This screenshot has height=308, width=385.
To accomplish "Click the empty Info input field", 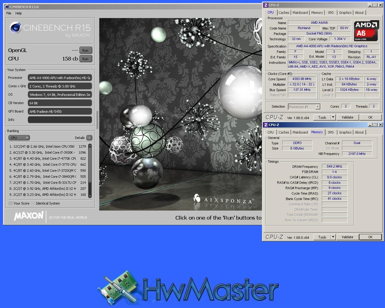I will tap(60, 120).
